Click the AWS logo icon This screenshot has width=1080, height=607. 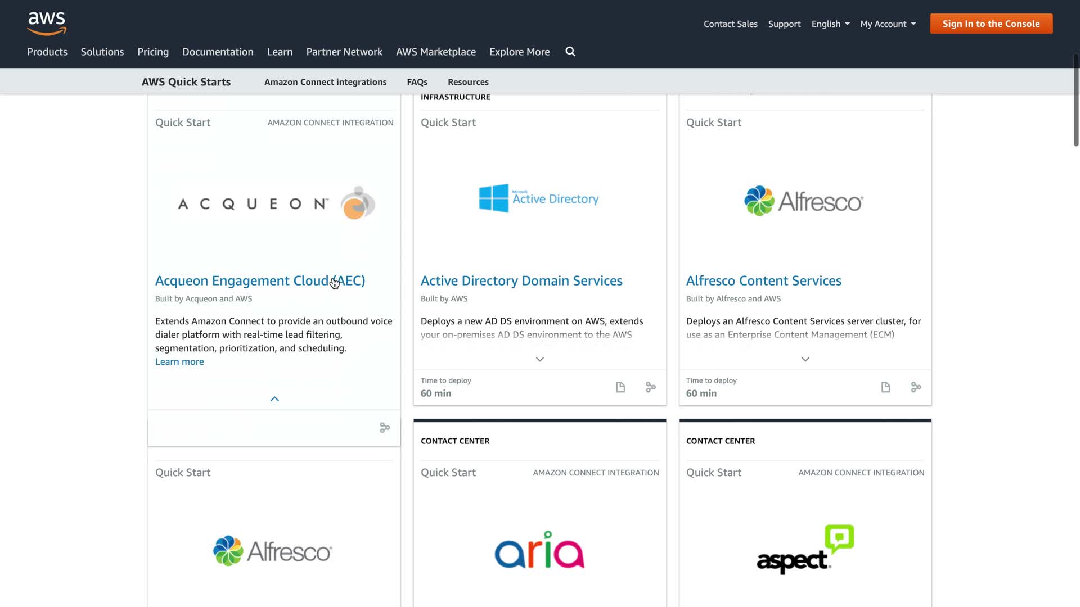click(47, 23)
